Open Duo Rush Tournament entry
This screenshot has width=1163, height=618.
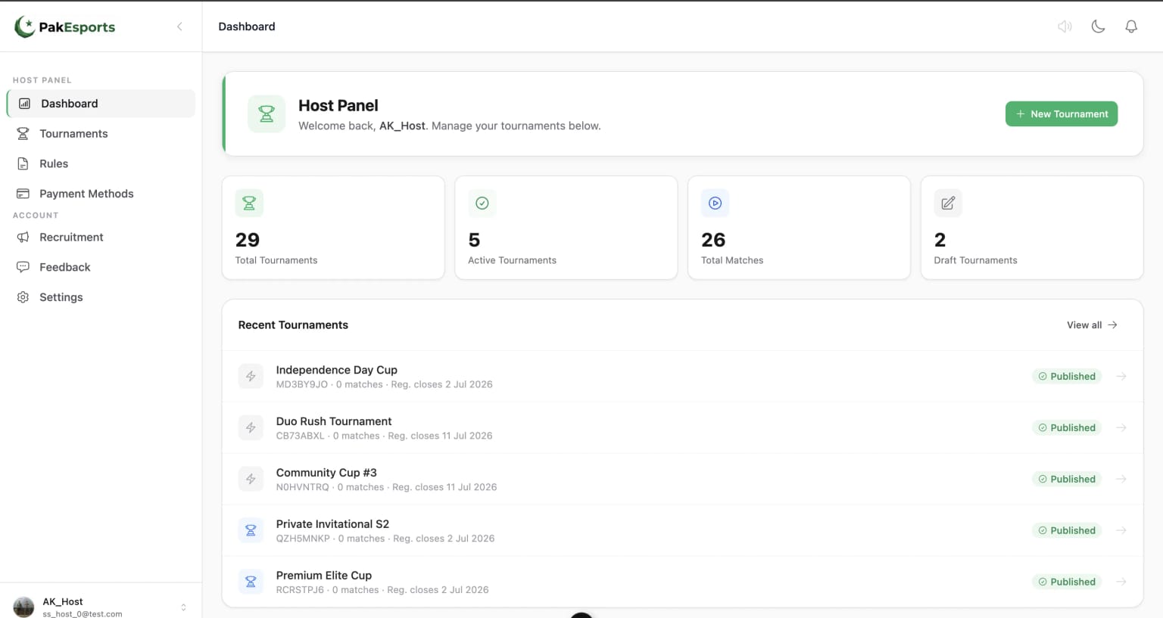click(682, 427)
